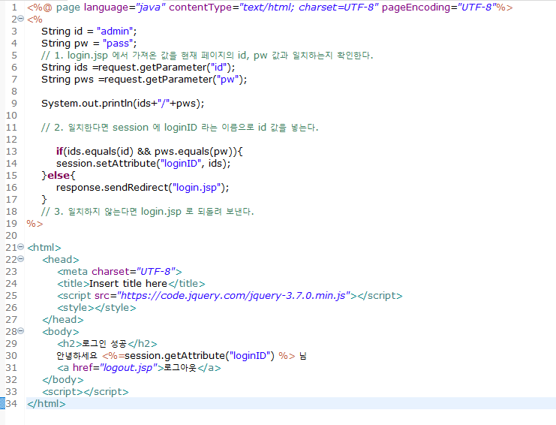Click the empty <style></style> line

97,308
